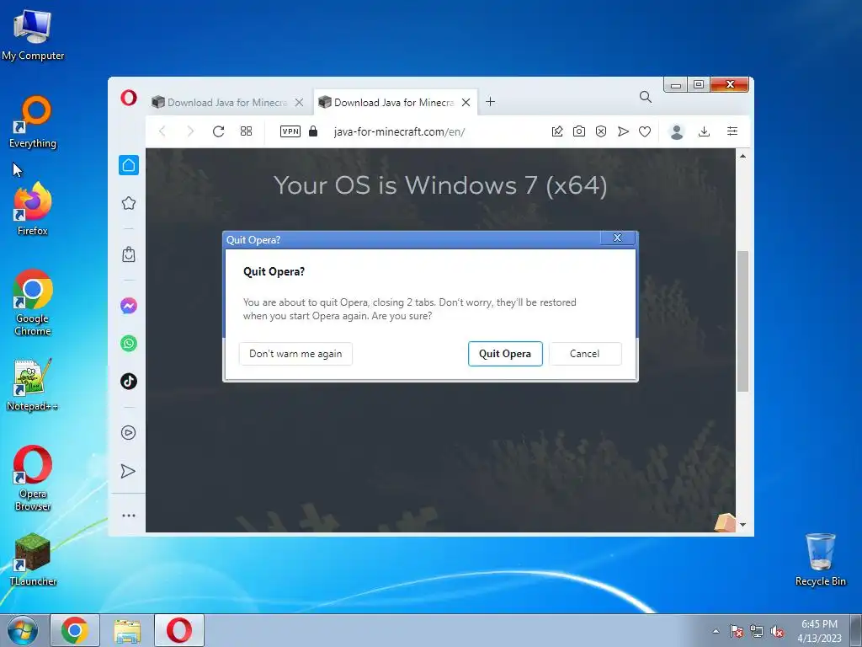The image size is (862, 647).
Task: Open Speed Dial start page grid
Action: coord(247,131)
